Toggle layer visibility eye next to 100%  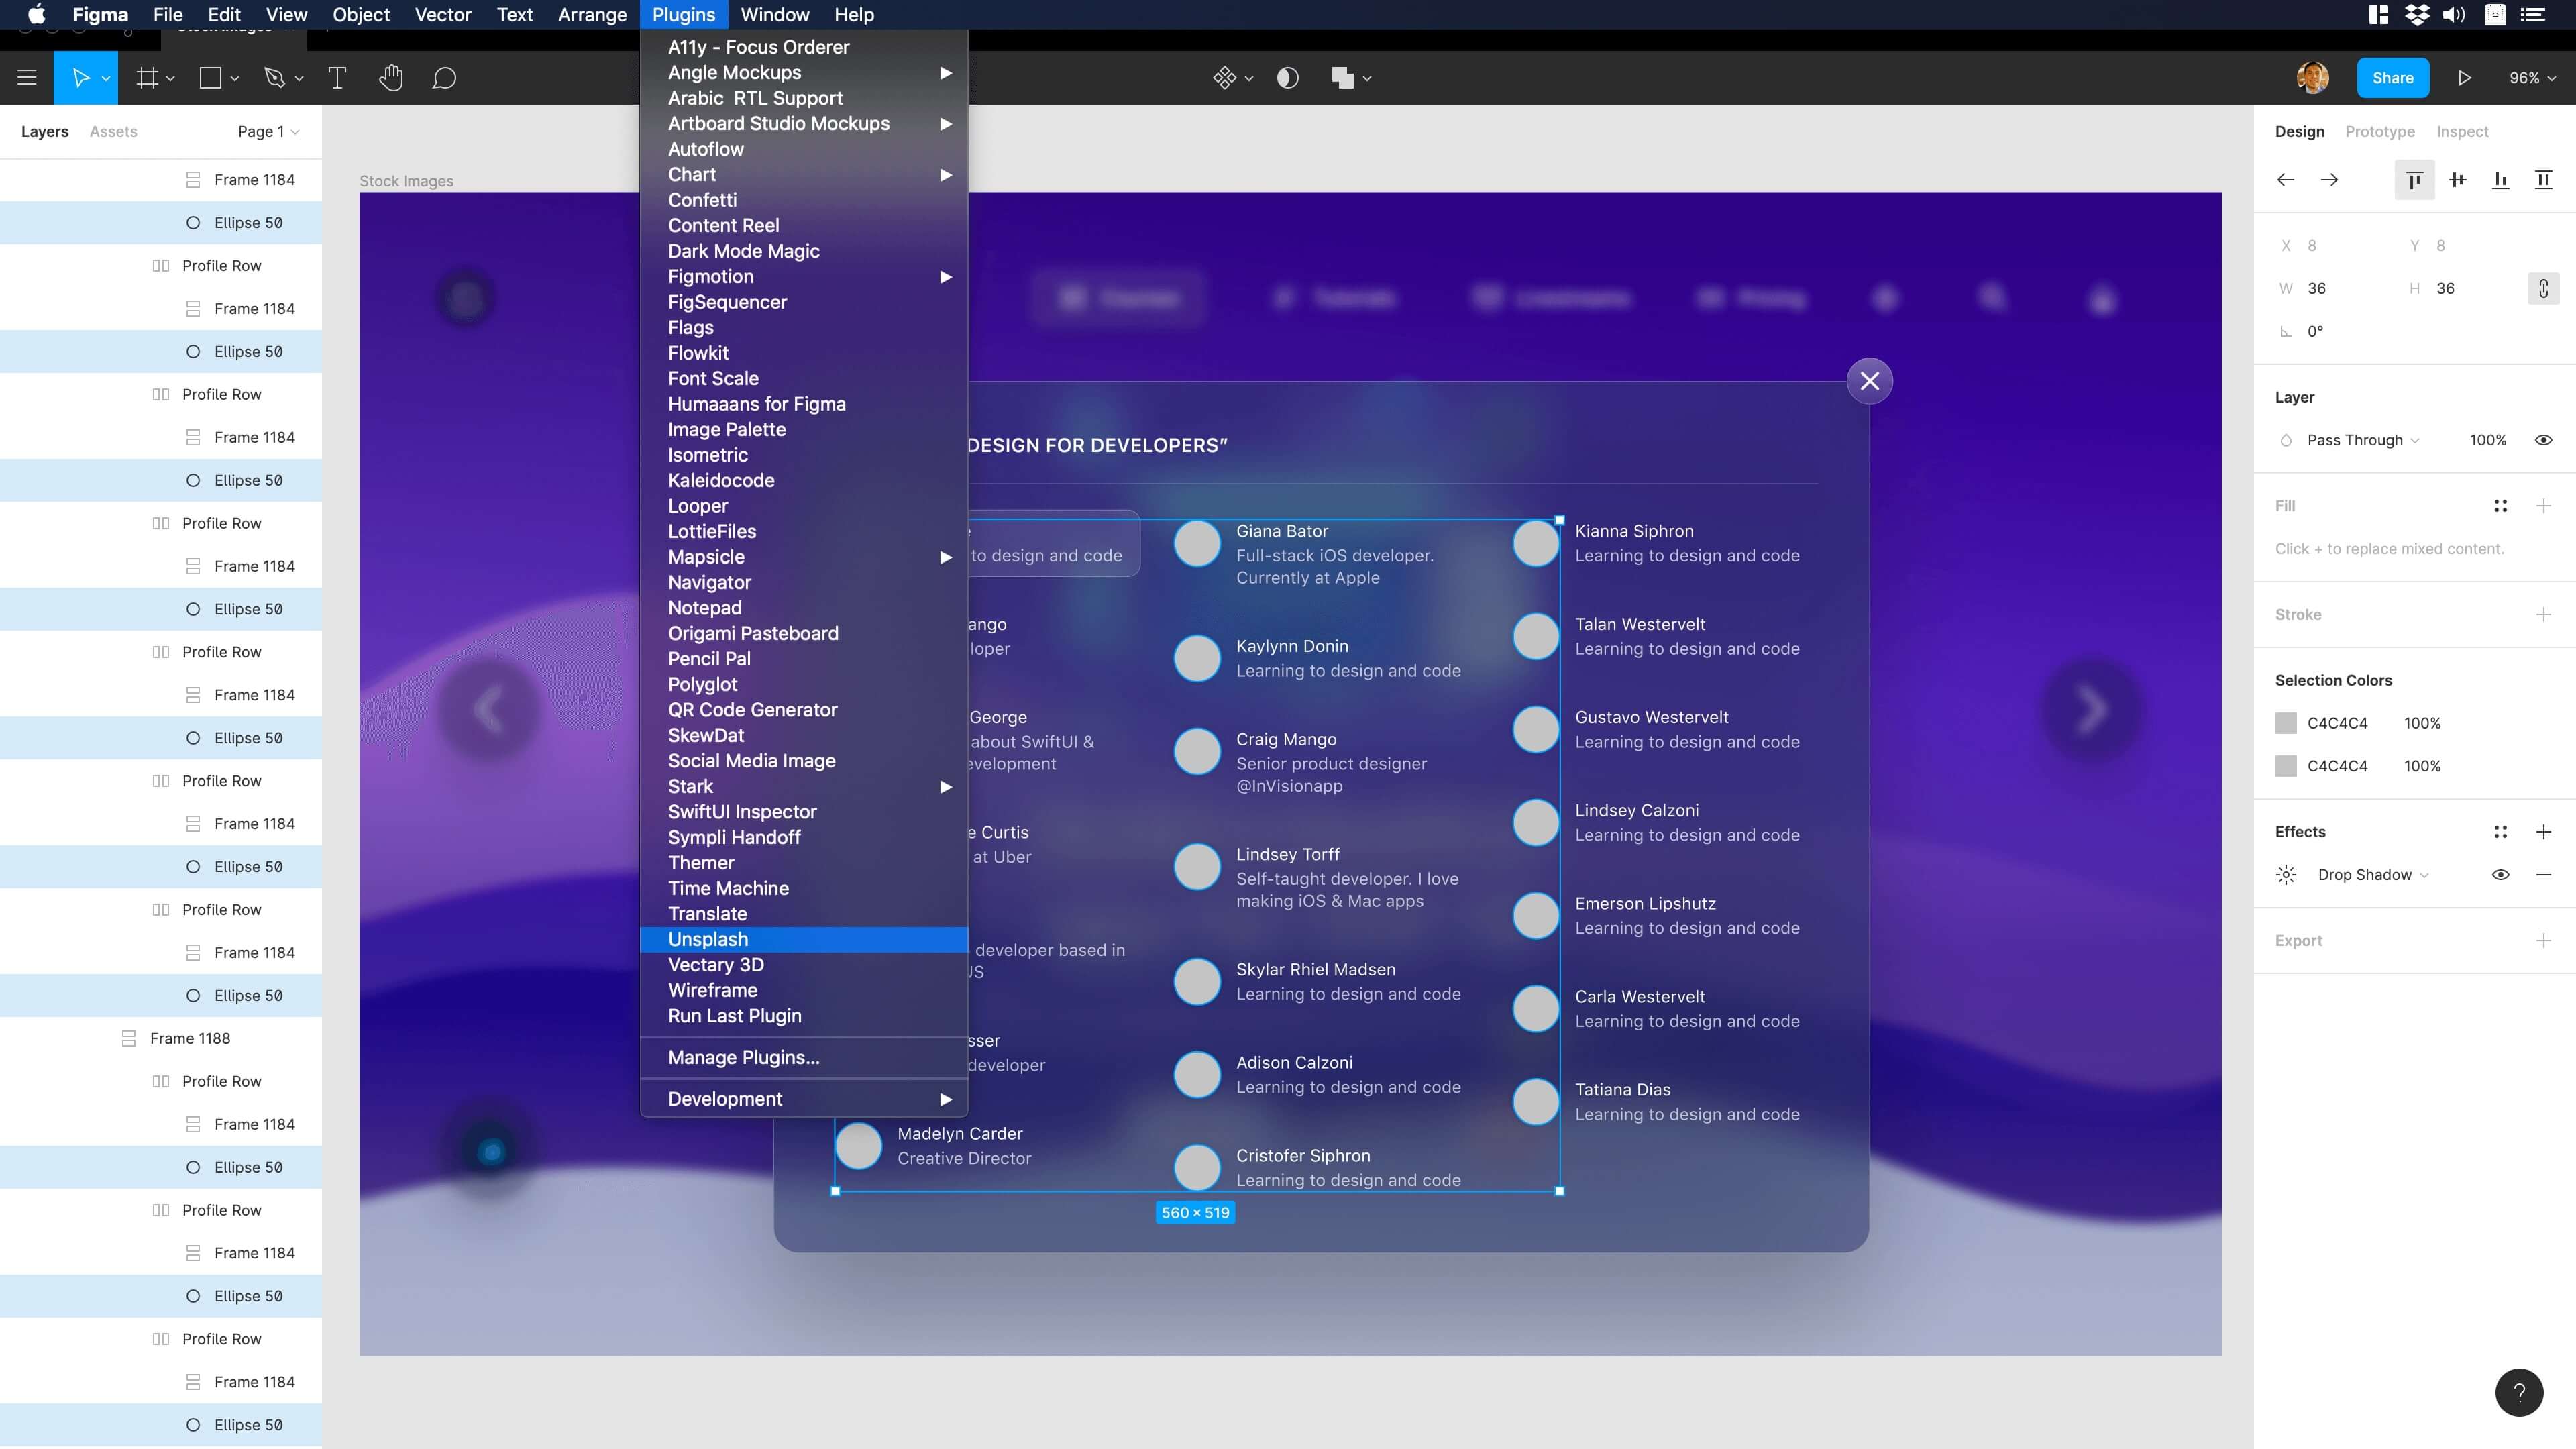click(2543, 440)
